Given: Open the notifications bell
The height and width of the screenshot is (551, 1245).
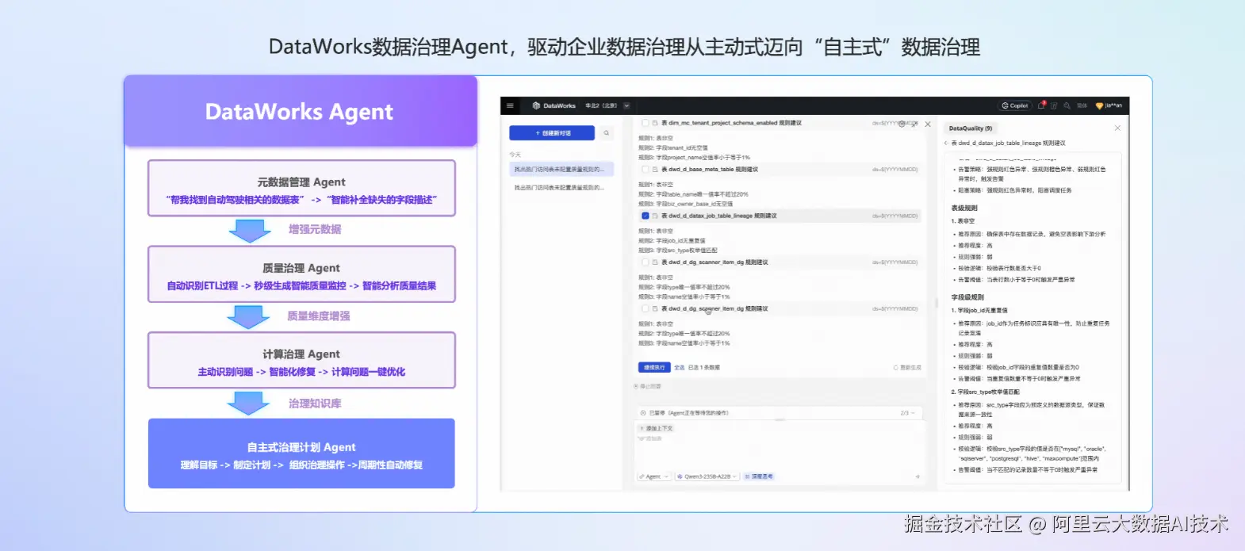Looking at the screenshot, I should (1041, 105).
